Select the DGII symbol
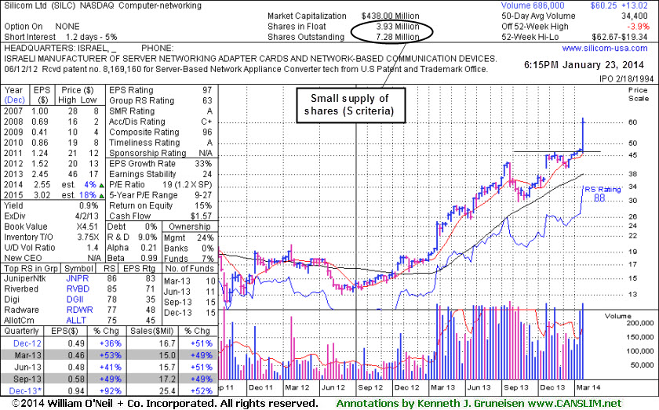The height and width of the screenshot is (410, 659). pos(75,299)
